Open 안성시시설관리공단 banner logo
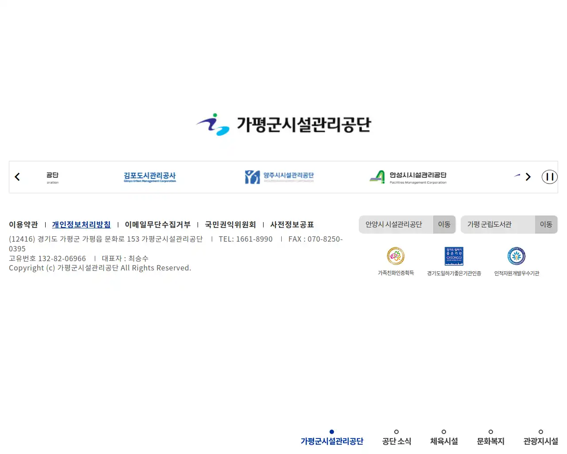Viewport: 567px width, 454px height. tap(408, 177)
